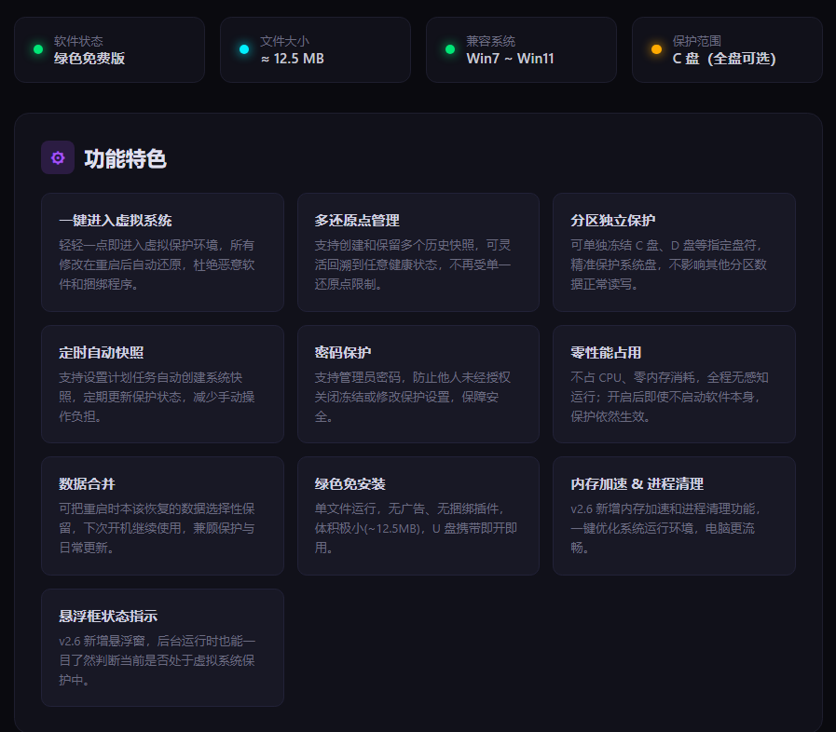Click the 分区独立保护 card title

[x=612, y=221]
